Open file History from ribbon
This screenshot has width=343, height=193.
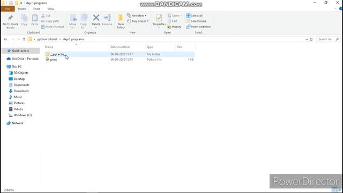click(174, 27)
